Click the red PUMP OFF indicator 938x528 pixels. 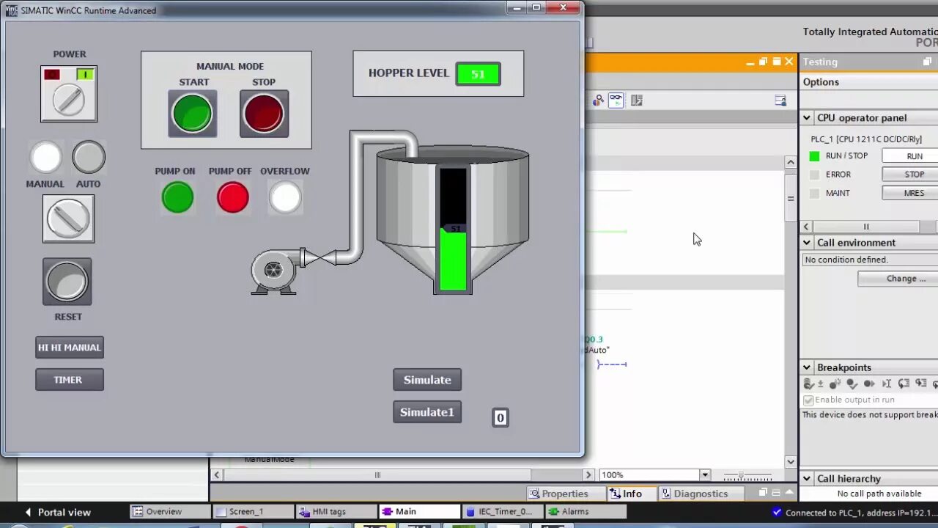coord(232,197)
